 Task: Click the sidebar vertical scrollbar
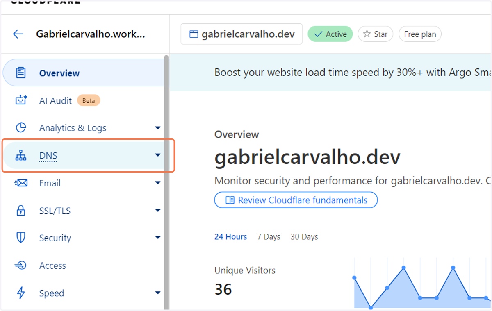pos(166,182)
